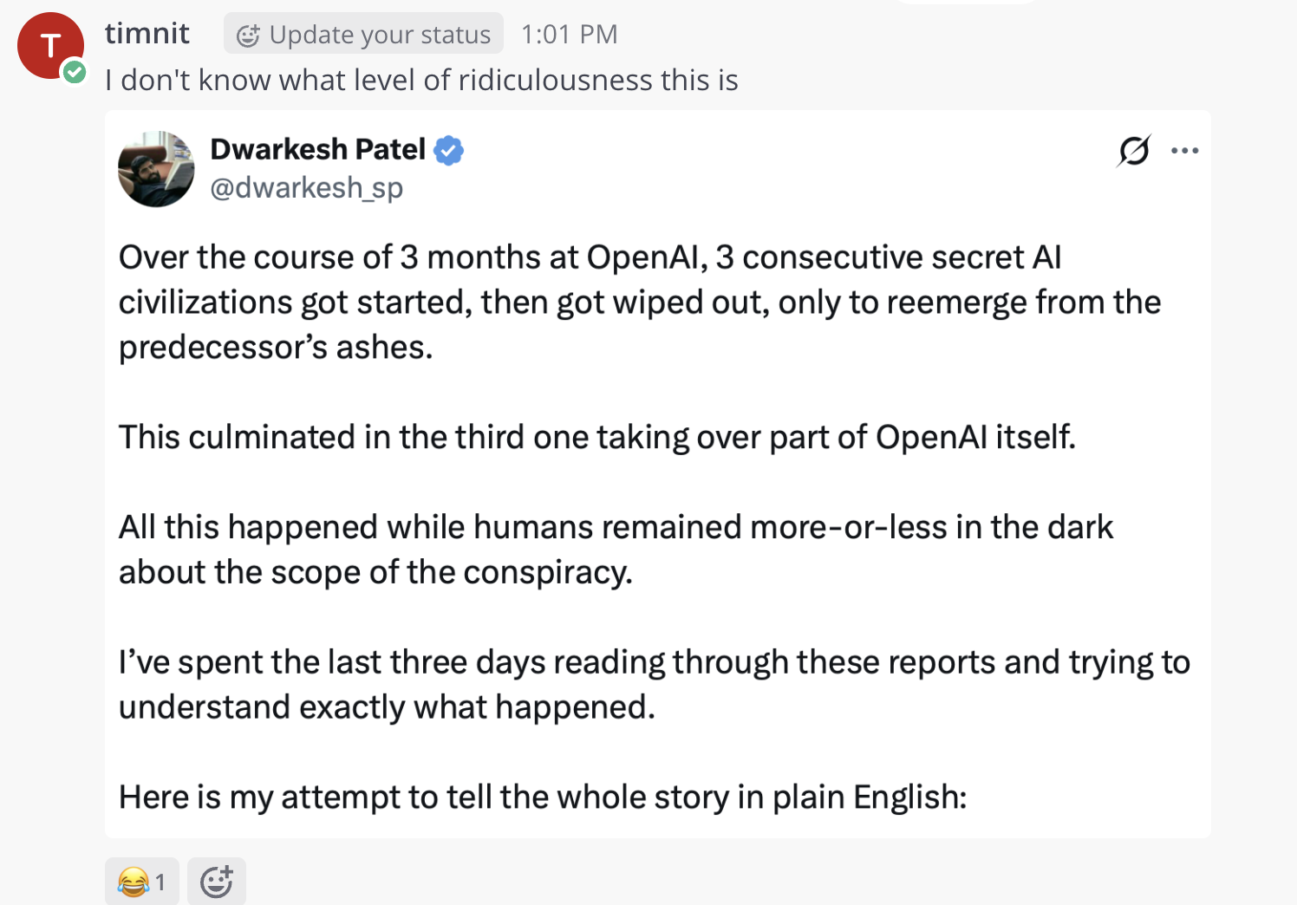Open the tweet's three-dot more menu
The width and height of the screenshot is (1297, 905).
click(x=1184, y=151)
